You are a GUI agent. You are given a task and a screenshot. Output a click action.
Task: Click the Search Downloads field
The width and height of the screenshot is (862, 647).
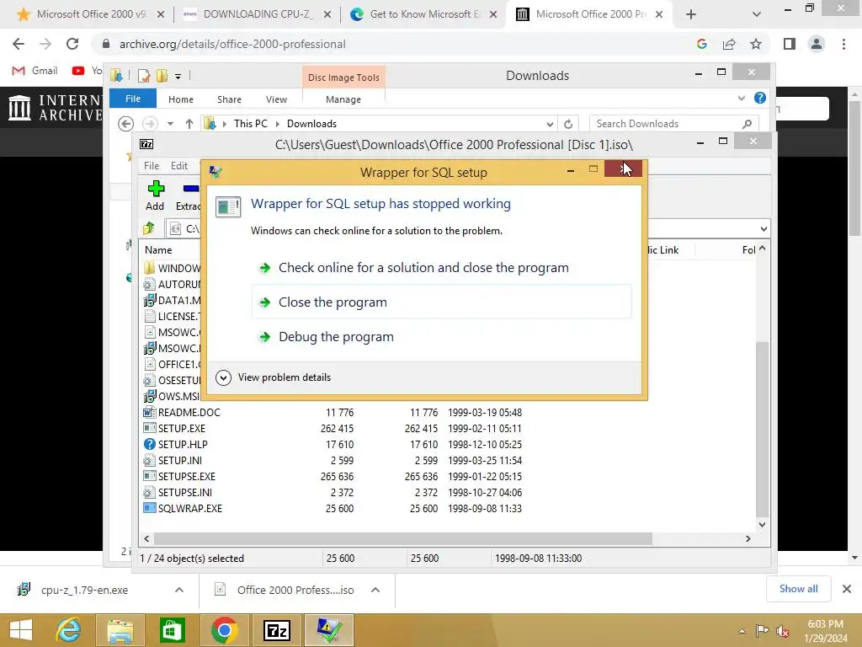[674, 124]
